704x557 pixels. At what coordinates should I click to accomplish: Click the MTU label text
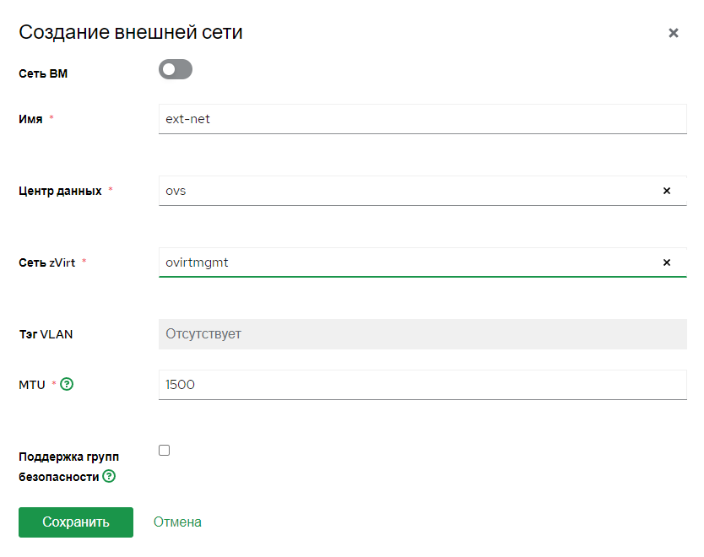(32, 385)
